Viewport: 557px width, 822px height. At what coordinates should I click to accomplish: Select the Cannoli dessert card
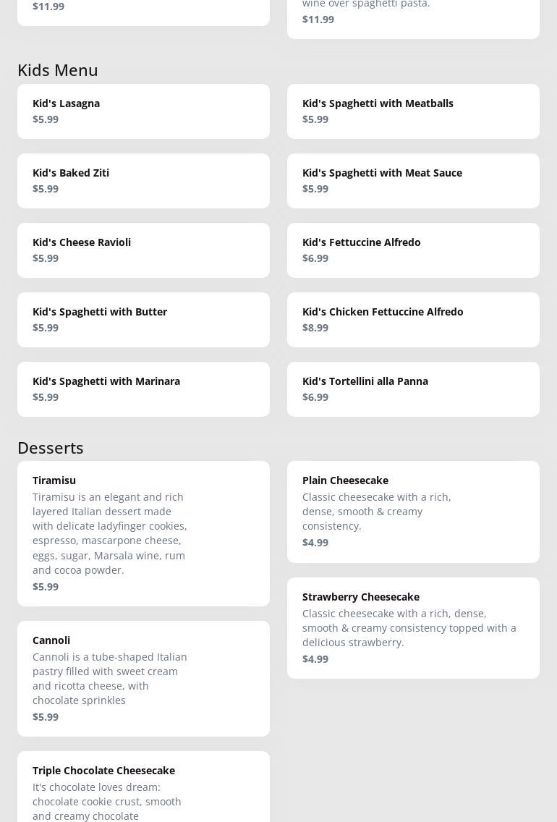pyautogui.click(x=143, y=678)
